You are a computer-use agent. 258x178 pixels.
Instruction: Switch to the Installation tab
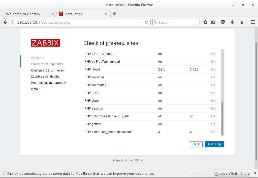74,14
